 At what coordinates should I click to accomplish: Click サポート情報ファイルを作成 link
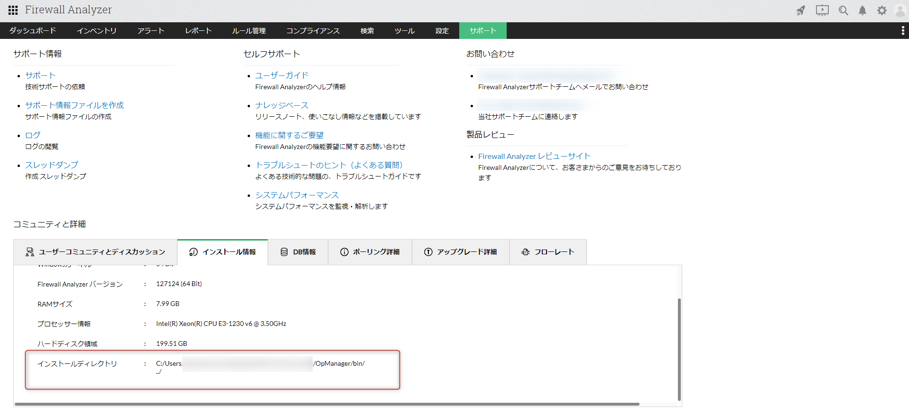(x=74, y=105)
